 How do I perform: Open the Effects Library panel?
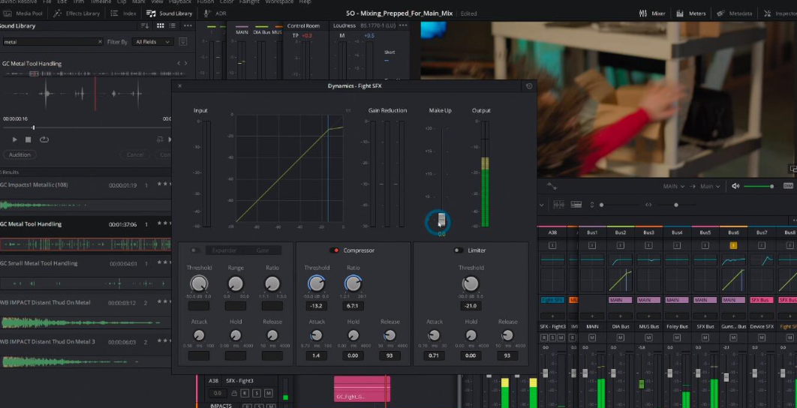coord(77,13)
